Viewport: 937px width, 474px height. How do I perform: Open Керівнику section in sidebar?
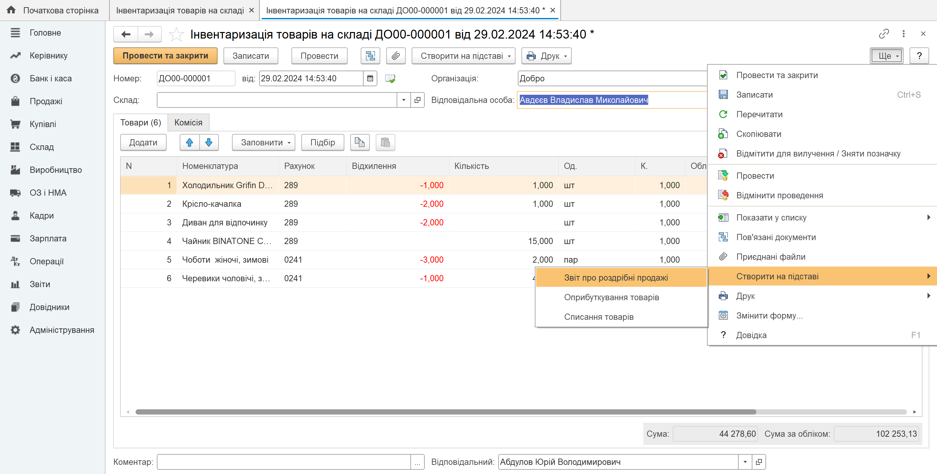click(48, 56)
